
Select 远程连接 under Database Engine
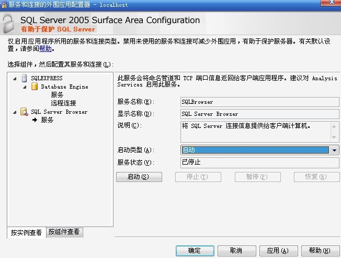click(63, 103)
